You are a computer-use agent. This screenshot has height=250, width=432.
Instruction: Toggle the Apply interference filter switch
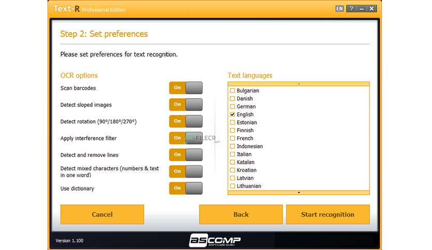pyautogui.click(x=186, y=138)
